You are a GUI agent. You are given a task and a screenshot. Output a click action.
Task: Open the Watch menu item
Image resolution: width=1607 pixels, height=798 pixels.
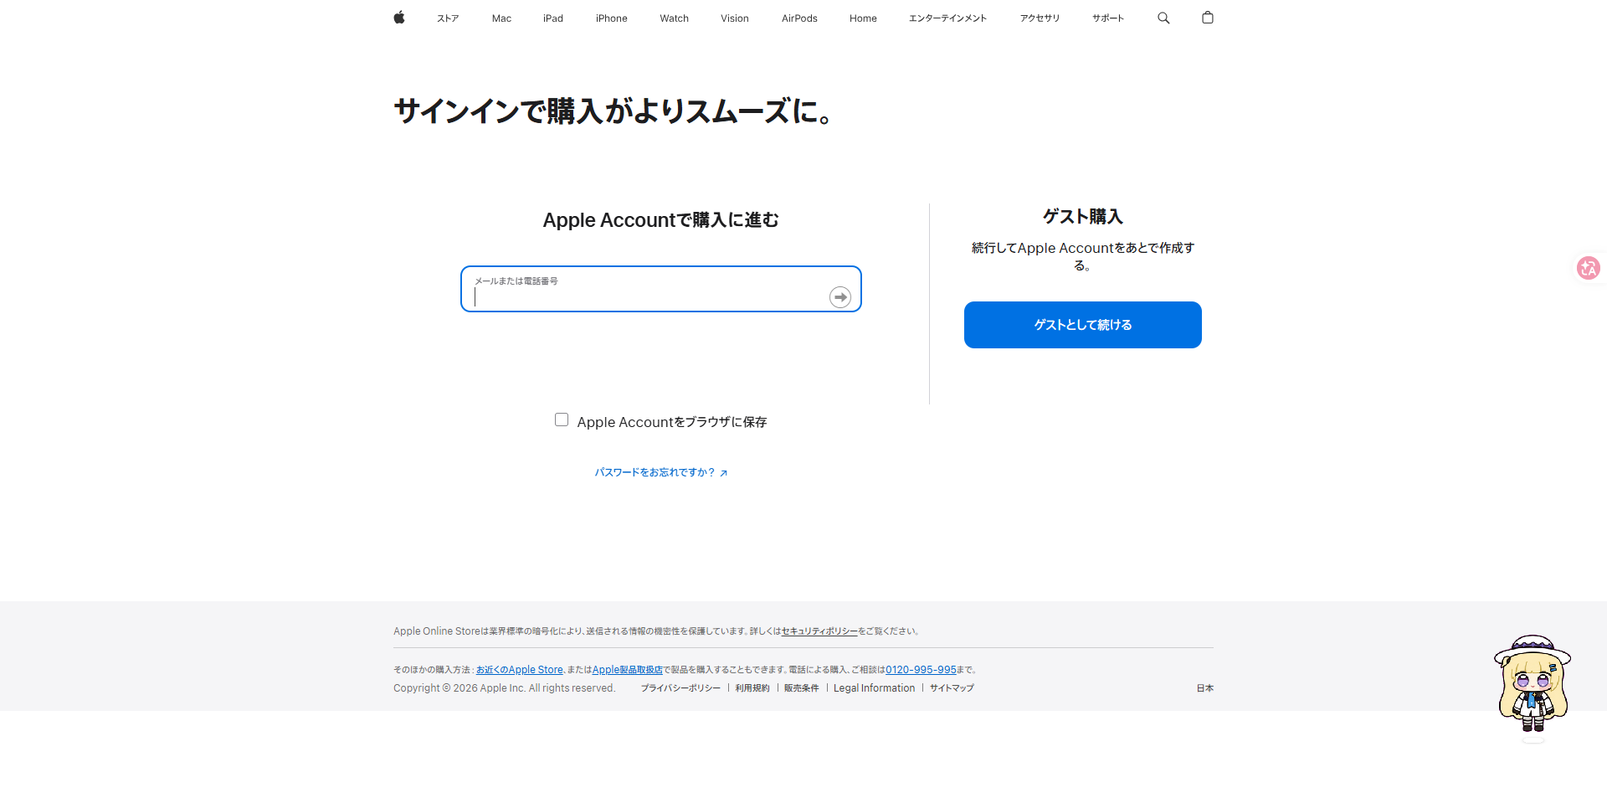point(675,18)
